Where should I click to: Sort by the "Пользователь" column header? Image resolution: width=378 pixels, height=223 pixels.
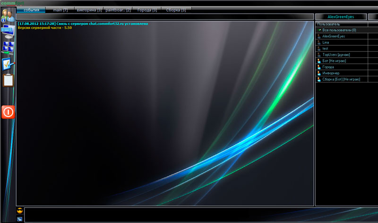340,24
